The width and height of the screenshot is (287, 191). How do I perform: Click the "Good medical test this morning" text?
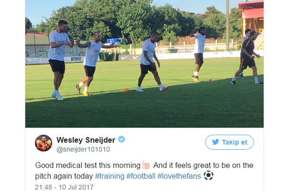(88, 165)
